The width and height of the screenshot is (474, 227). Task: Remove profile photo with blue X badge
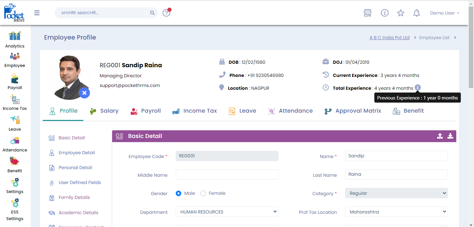pos(84,93)
